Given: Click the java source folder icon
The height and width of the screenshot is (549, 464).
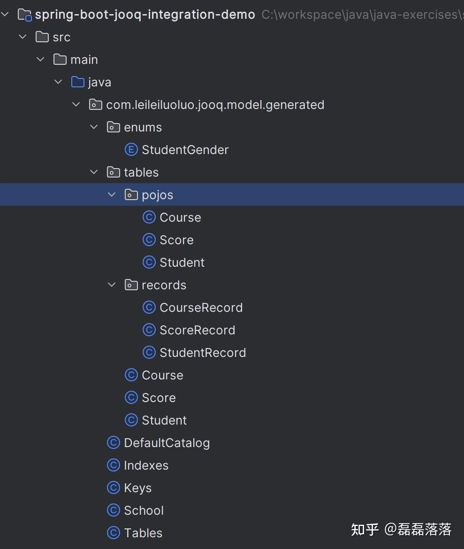Looking at the screenshot, I should pyautogui.click(x=78, y=82).
